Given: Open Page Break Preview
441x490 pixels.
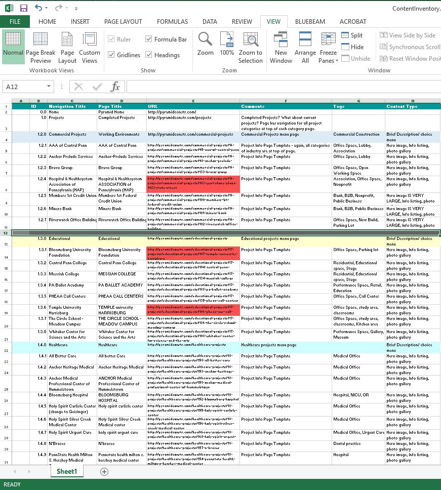Looking at the screenshot, I should [x=41, y=47].
